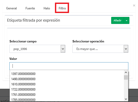Viewport: 138px width, 102px height.
Task: Switch to the Halo tab
Action: click(47, 8)
